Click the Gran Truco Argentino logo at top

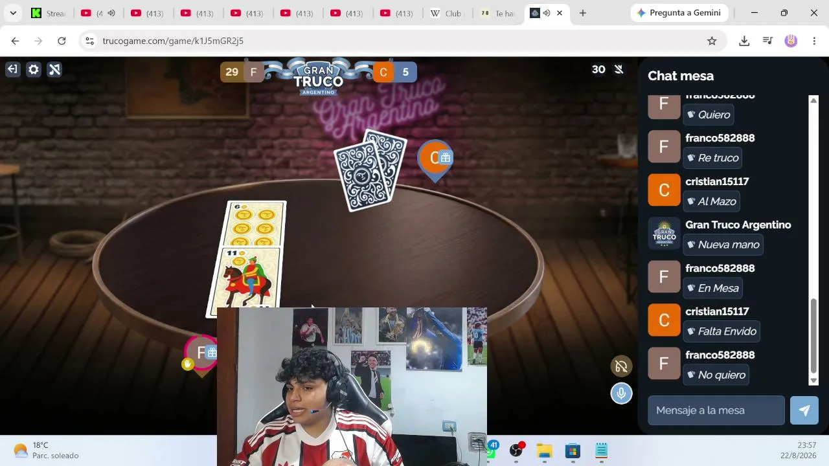tap(317, 77)
